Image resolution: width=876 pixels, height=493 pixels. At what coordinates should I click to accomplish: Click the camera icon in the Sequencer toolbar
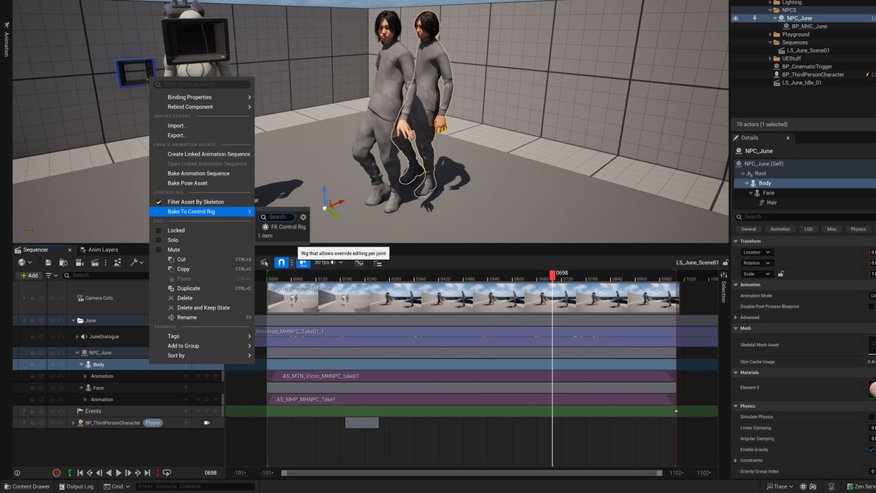(x=80, y=262)
